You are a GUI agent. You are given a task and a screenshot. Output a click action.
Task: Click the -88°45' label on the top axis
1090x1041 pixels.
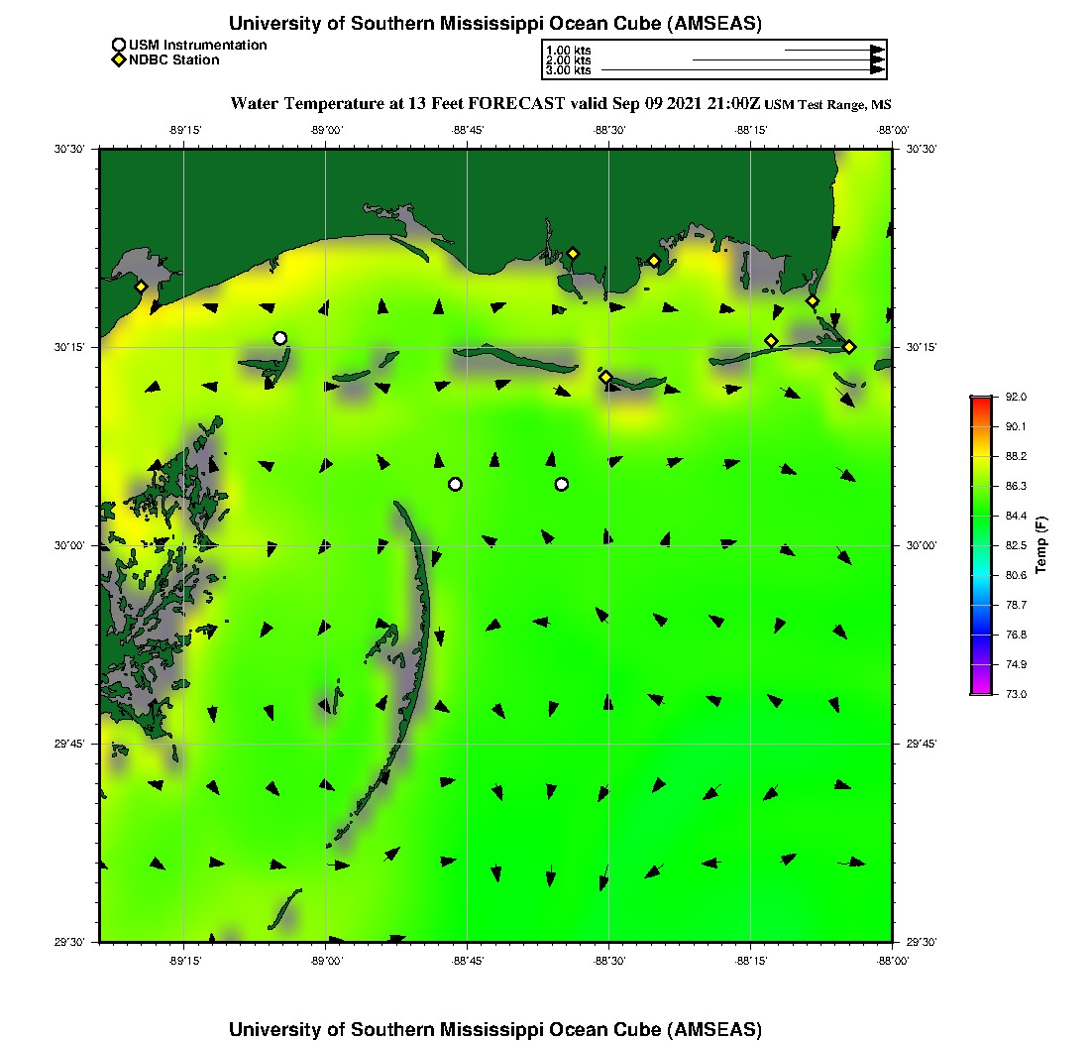(x=468, y=130)
